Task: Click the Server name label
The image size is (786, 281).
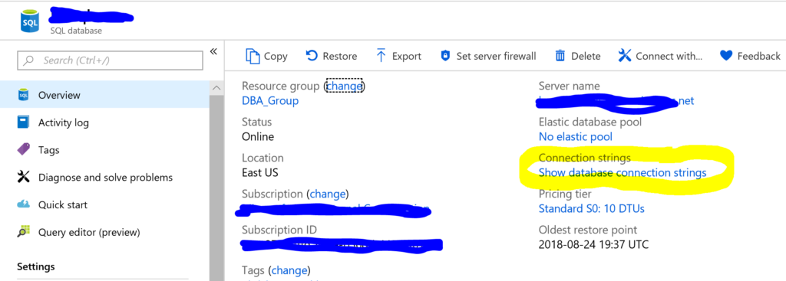Action: tap(569, 86)
